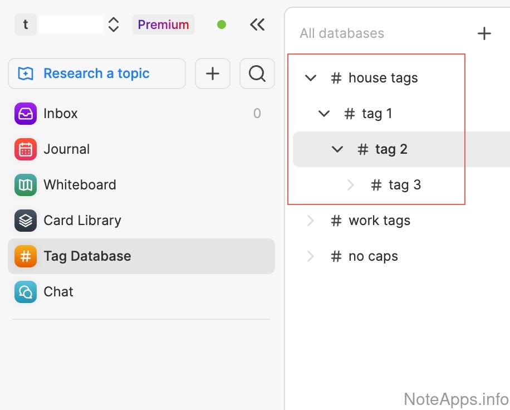Expand the no caps database
The image size is (510, 410).
[x=311, y=256]
